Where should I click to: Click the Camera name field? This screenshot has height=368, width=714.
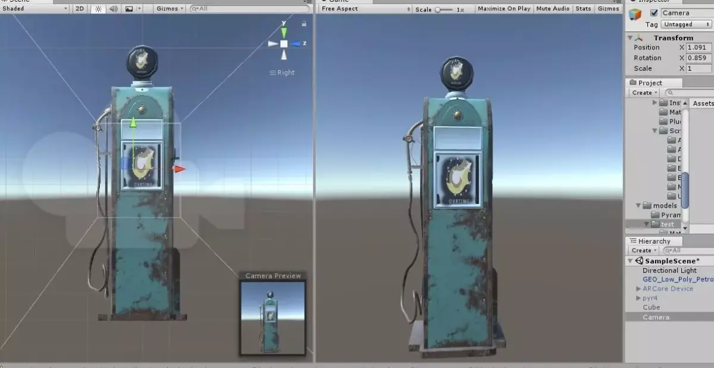(x=687, y=13)
